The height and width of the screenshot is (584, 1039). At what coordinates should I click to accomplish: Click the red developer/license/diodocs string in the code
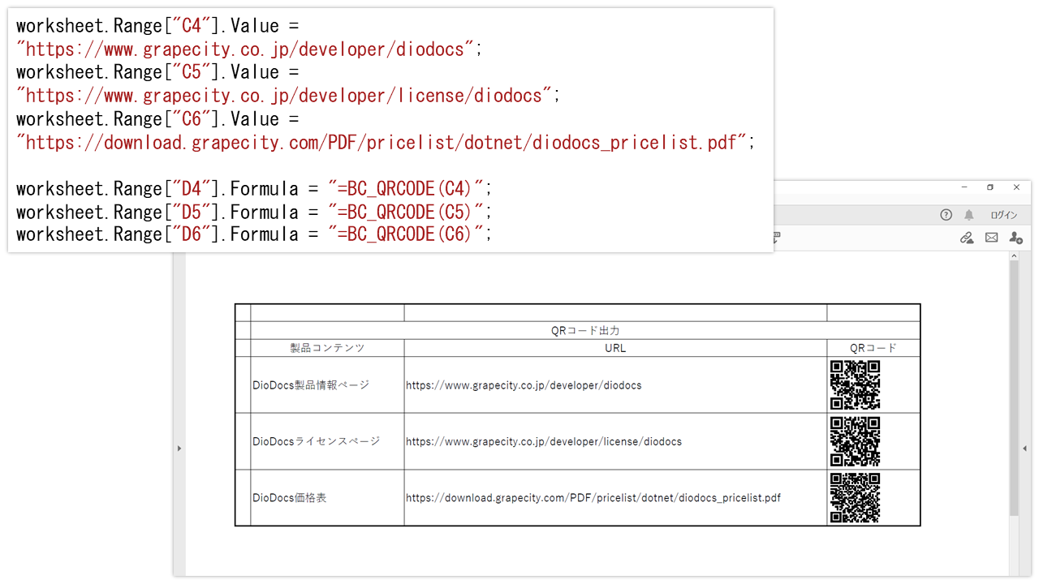click(x=284, y=96)
